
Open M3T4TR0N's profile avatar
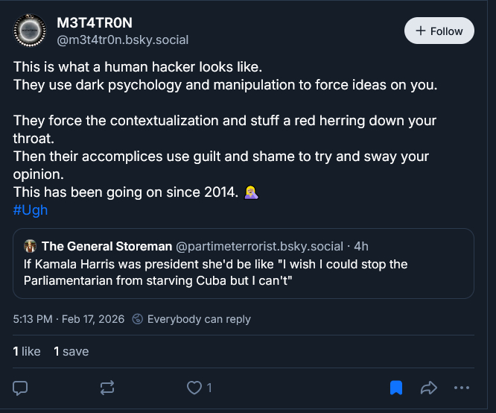pyautogui.click(x=31, y=31)
